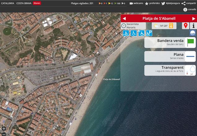
Task: Click the wheelchair ramp access icon
Action: [x=126, y=33]
